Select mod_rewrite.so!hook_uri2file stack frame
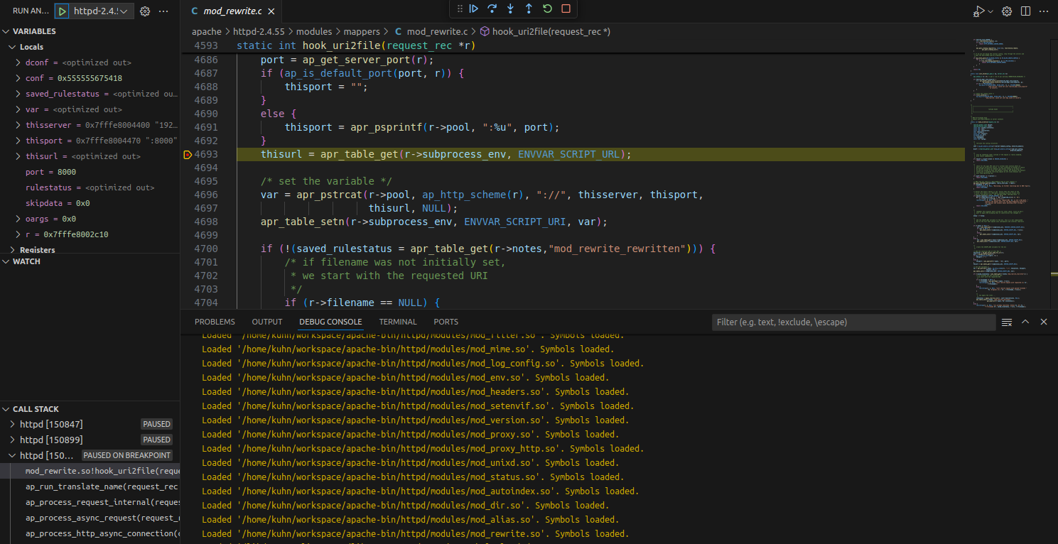Screen dimensions: 1058x544 [90, 471]
